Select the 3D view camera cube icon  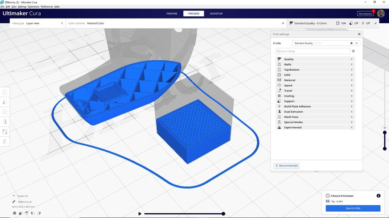point(14,213)
